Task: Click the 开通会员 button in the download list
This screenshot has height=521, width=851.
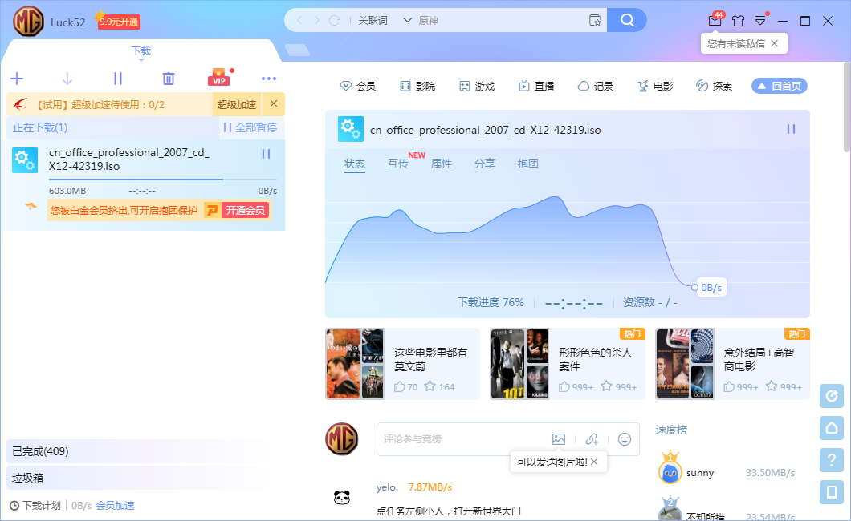Action: pos(245,210)
